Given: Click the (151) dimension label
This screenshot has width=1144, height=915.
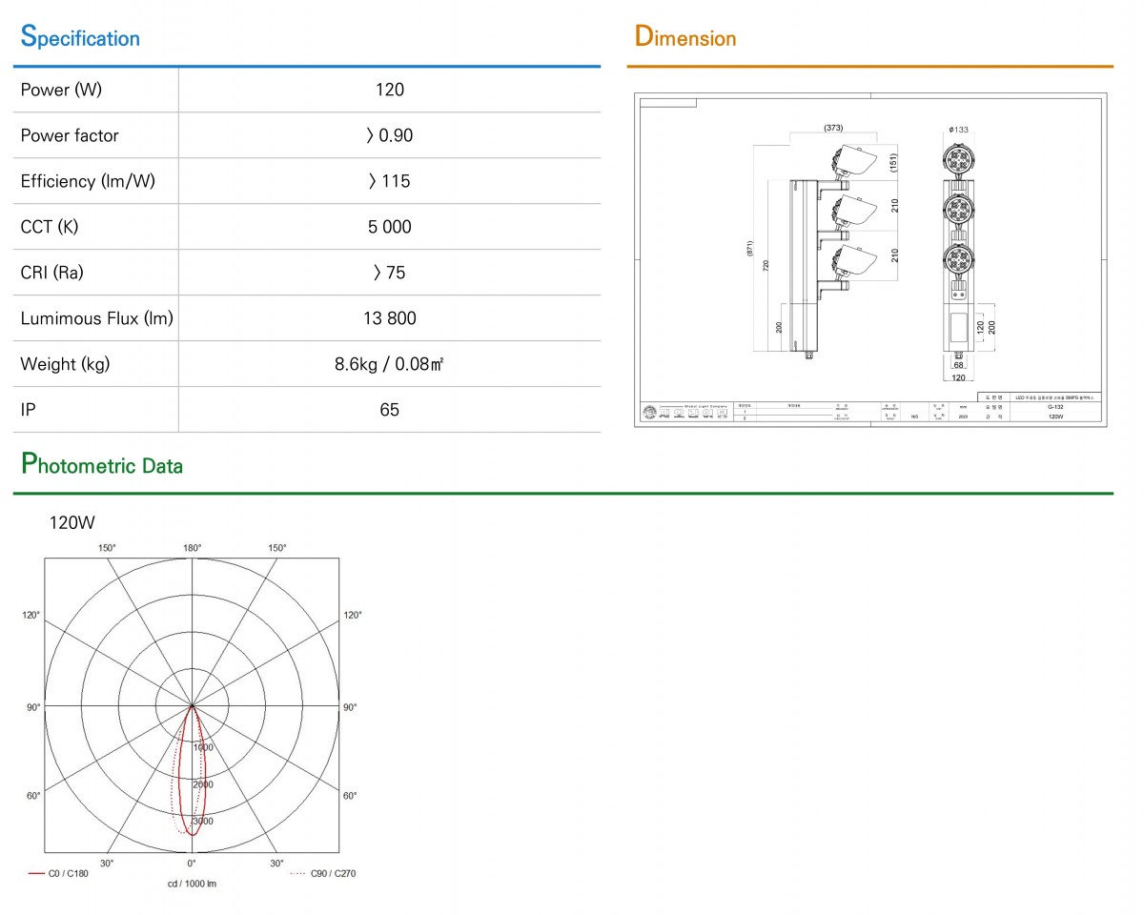Looking at the screenshot, I should [x=895, y=162].
